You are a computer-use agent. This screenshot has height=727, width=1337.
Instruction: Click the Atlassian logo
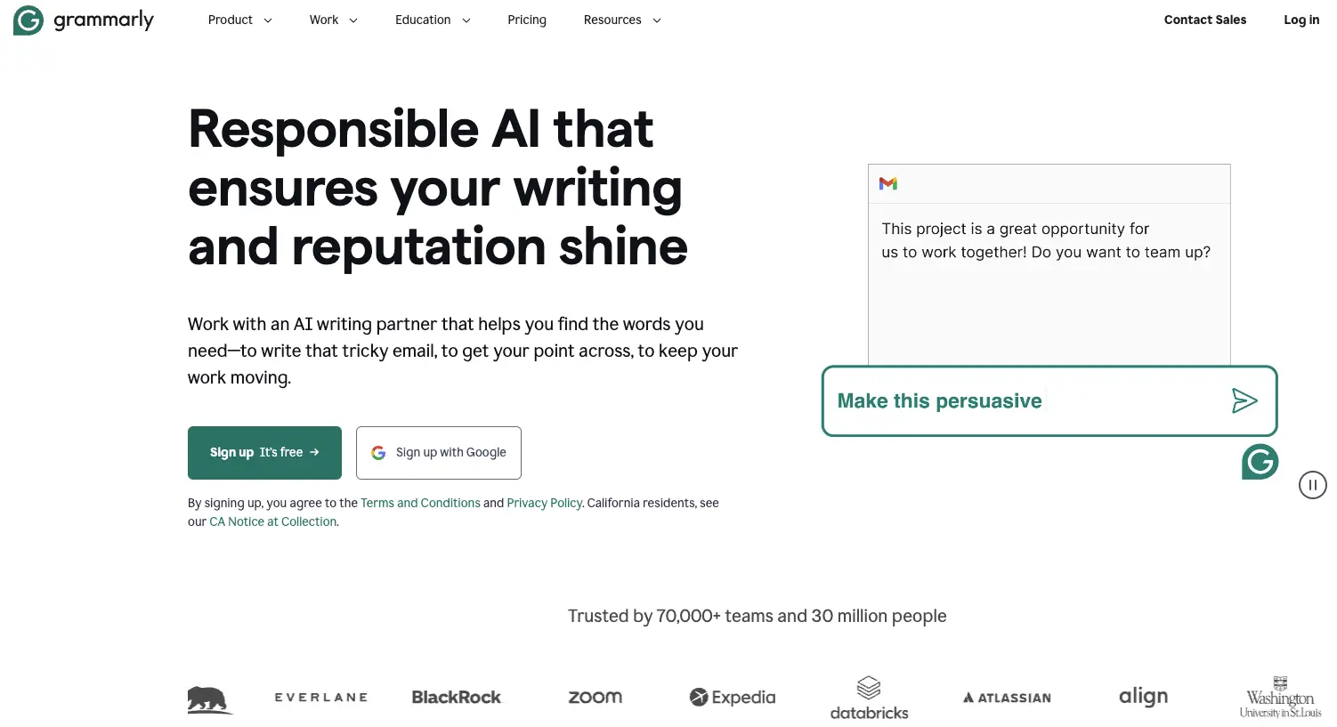click(1006, 697)
